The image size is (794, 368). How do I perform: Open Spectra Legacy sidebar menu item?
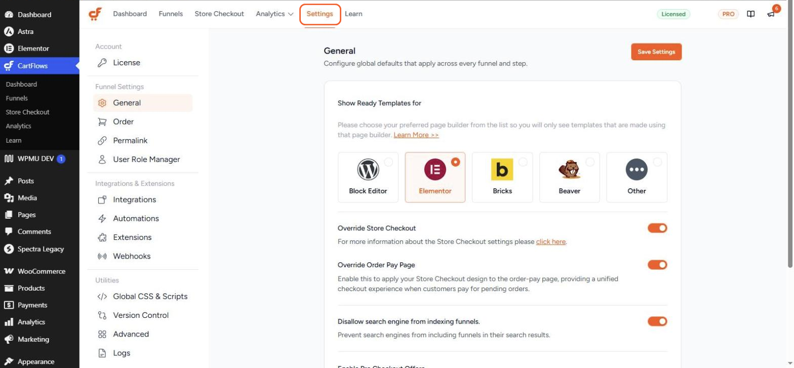(39, 249)
